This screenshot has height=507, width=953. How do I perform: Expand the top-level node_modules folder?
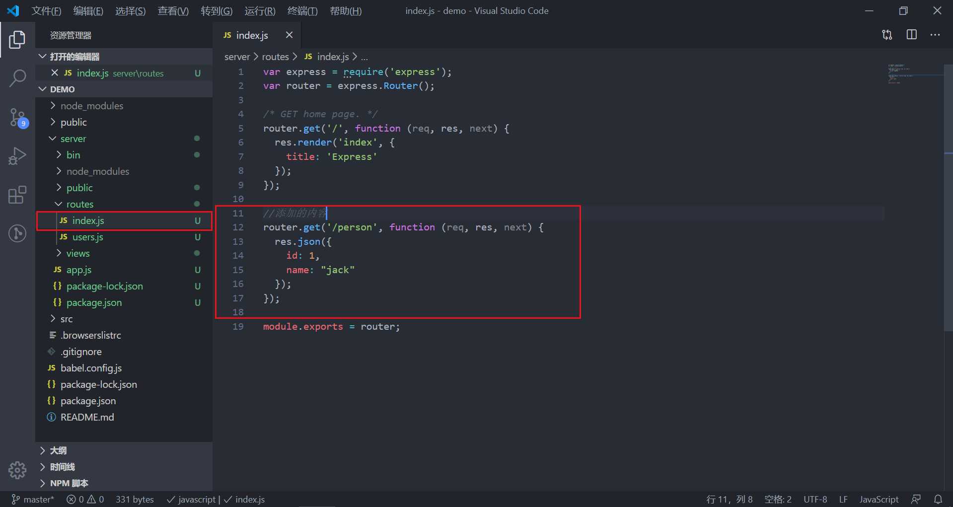[x=124, y=106]
